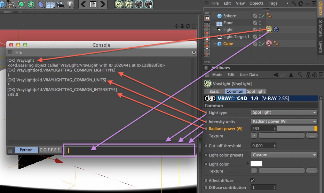324x193 pixels.
Task: Click animation dot beside Light color presets
Action: (x=206, y=155)
